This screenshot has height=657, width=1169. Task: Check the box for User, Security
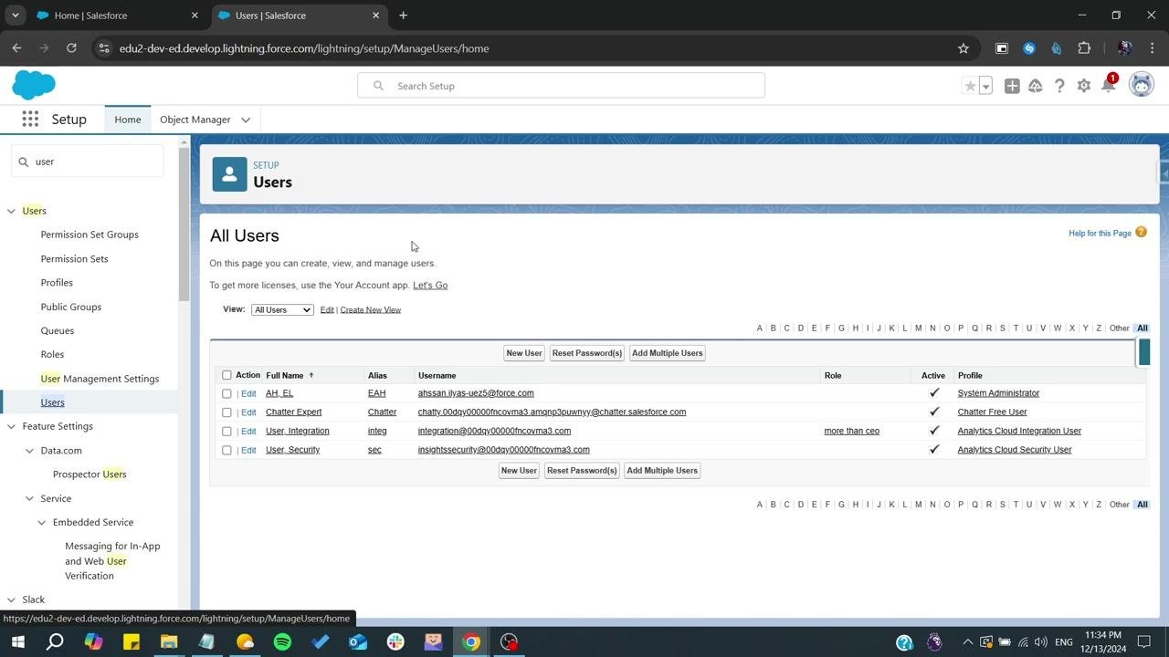pyautogui.click(x=226, y=450)
